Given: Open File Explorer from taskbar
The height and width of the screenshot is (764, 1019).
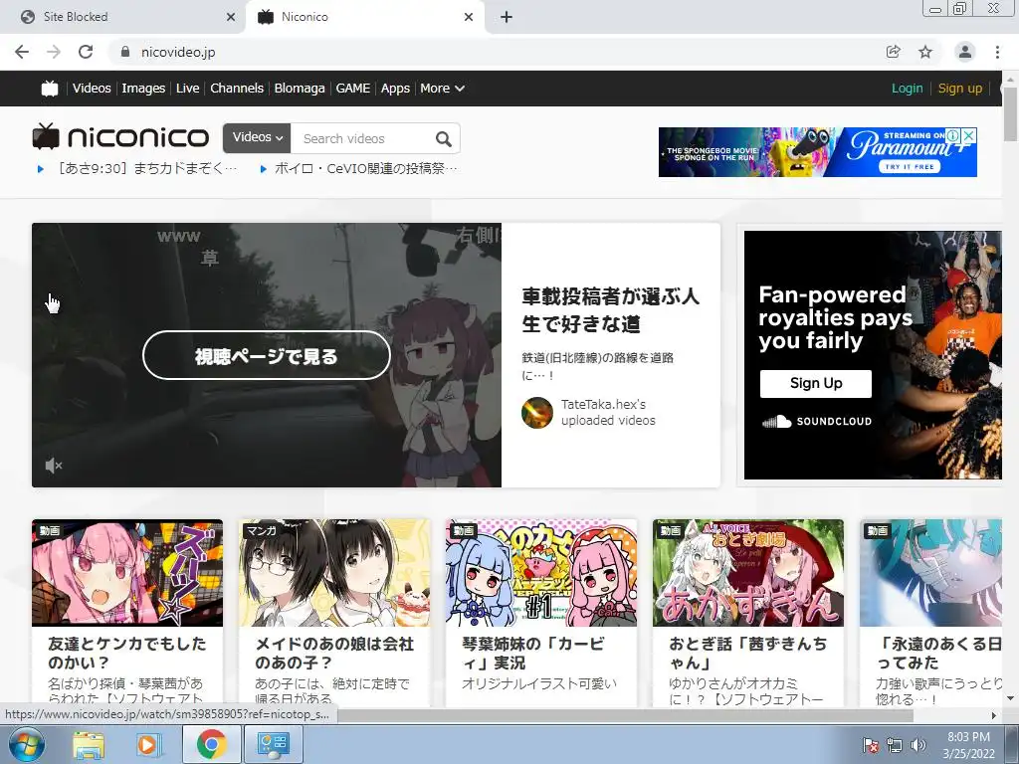Looking at the screenshot, I should coord(89,744).
